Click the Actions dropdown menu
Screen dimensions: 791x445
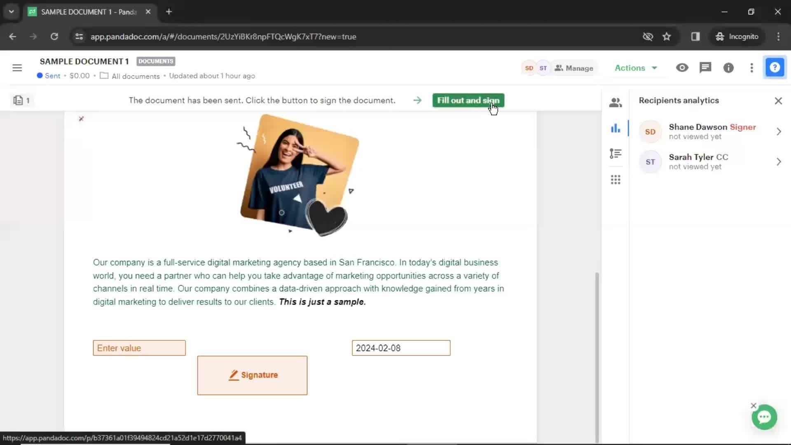pos(634,68)
